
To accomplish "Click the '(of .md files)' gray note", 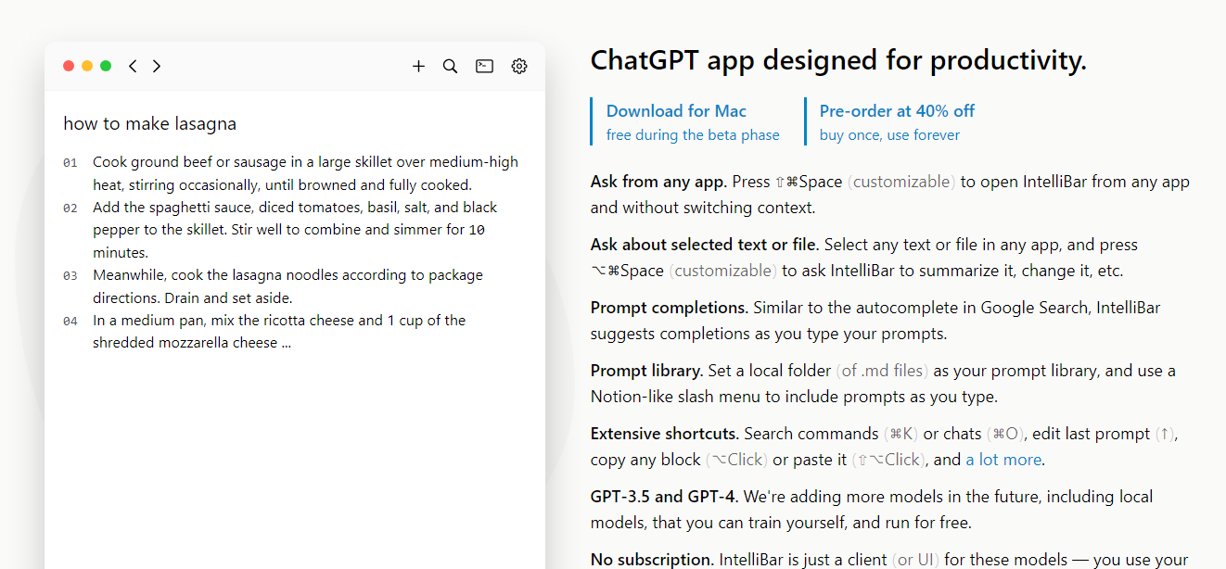I will [882, 371].
